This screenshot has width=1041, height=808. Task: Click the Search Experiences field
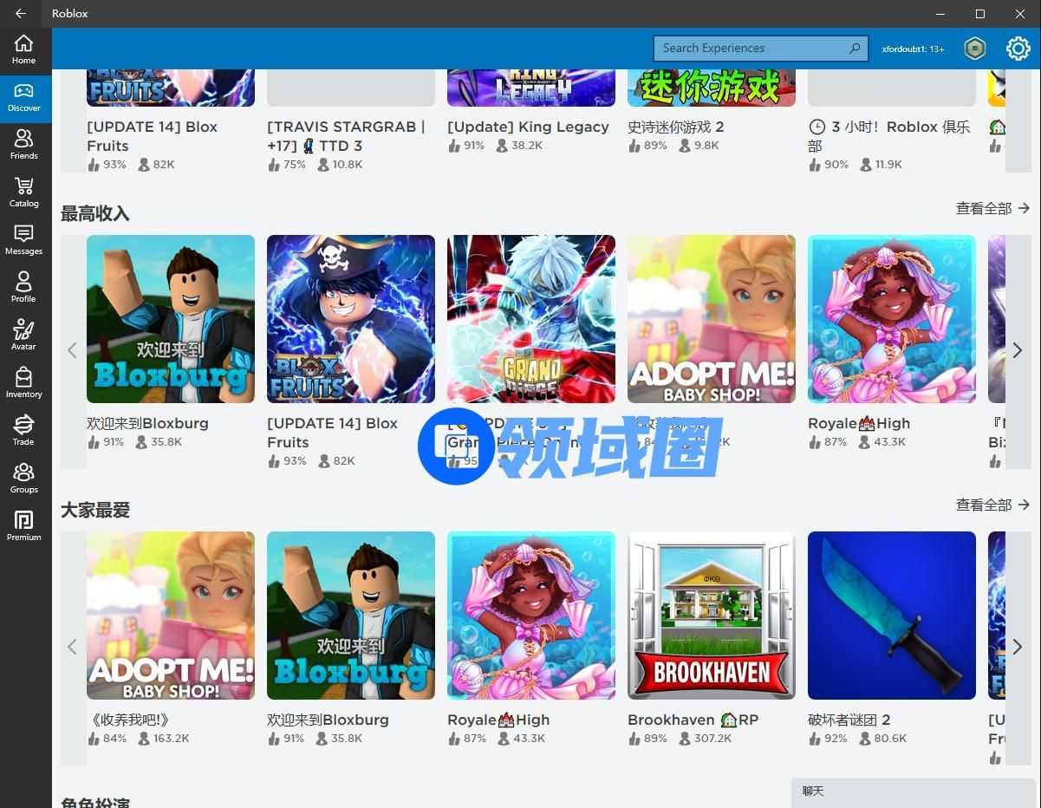pos(752,49)
